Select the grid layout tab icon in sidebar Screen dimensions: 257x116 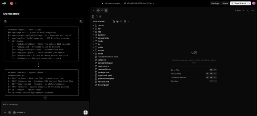(x=100, y=16)
